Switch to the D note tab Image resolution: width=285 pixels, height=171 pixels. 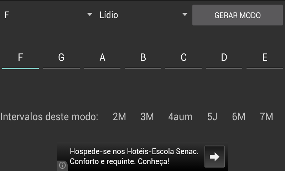224,58
